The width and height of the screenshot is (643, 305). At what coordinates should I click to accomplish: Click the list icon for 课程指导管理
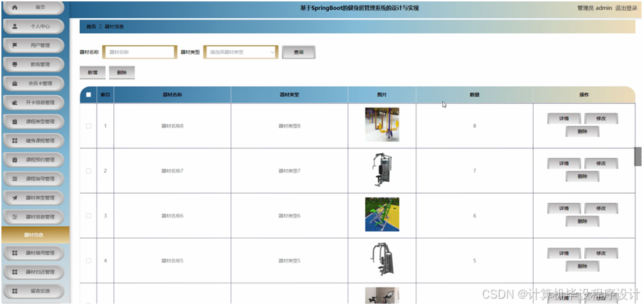tap(15, 179)
